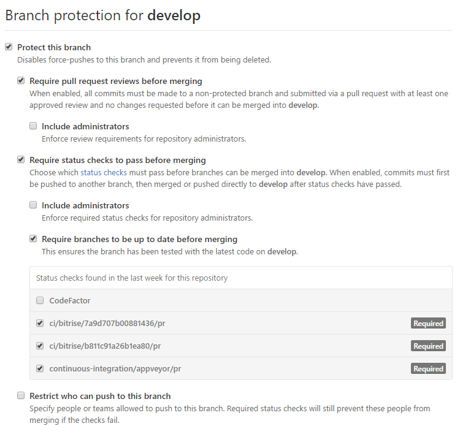The width and height of the screenshot is (460, 429).
Task: Enable Include administrators under pull request reviews
Action: coord(33,126)
